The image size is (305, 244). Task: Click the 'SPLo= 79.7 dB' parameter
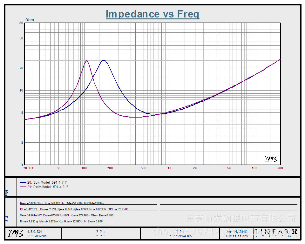(x=118, y=209)
